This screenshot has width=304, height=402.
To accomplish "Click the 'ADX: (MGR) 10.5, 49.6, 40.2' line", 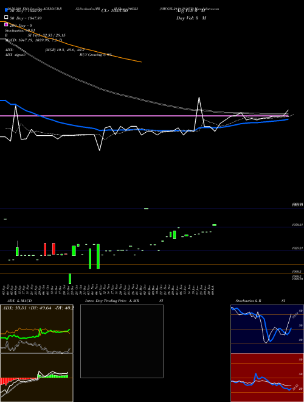I will 44,50.
